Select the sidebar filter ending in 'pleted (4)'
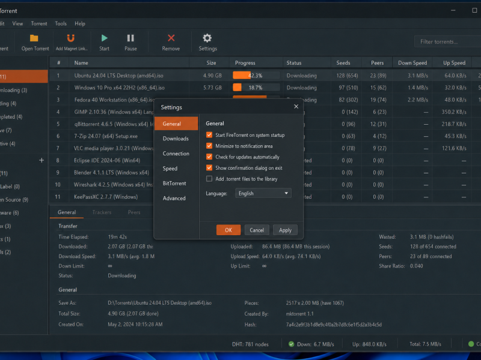481x360 pixels. (x=11, y=116)
